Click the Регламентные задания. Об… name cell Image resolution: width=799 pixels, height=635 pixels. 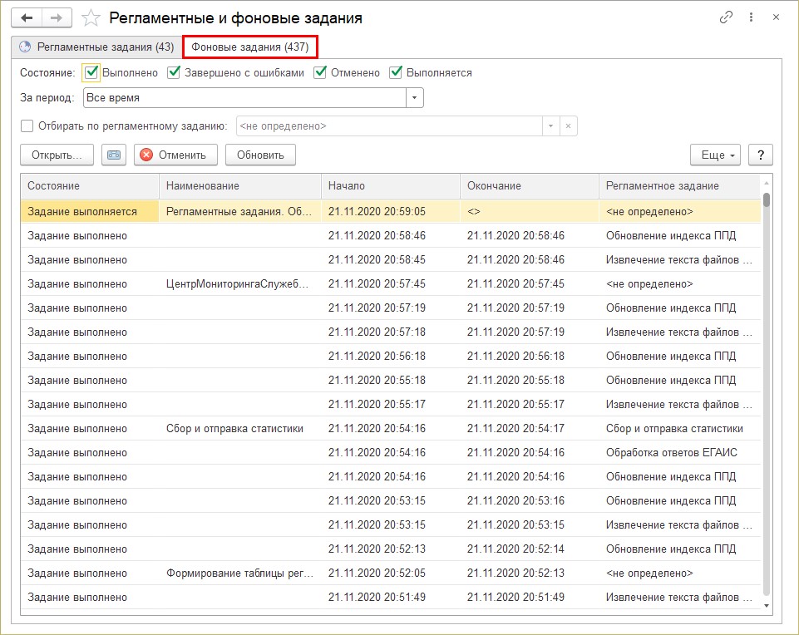(x=240, y=211)
